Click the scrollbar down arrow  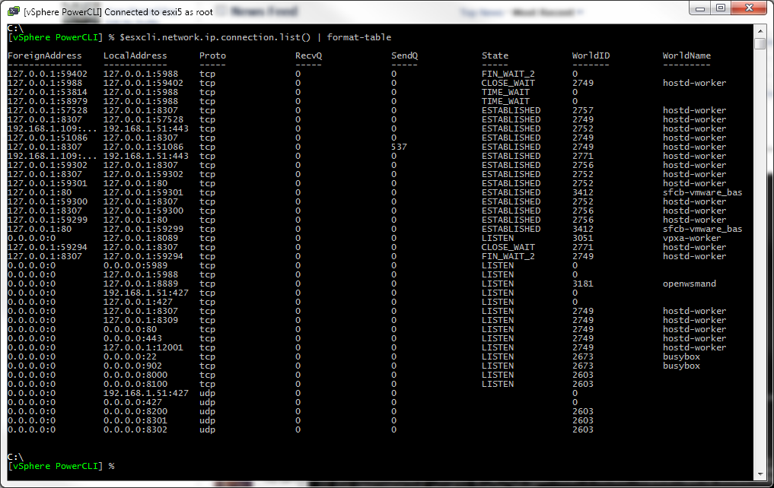(x=760, y=474)
